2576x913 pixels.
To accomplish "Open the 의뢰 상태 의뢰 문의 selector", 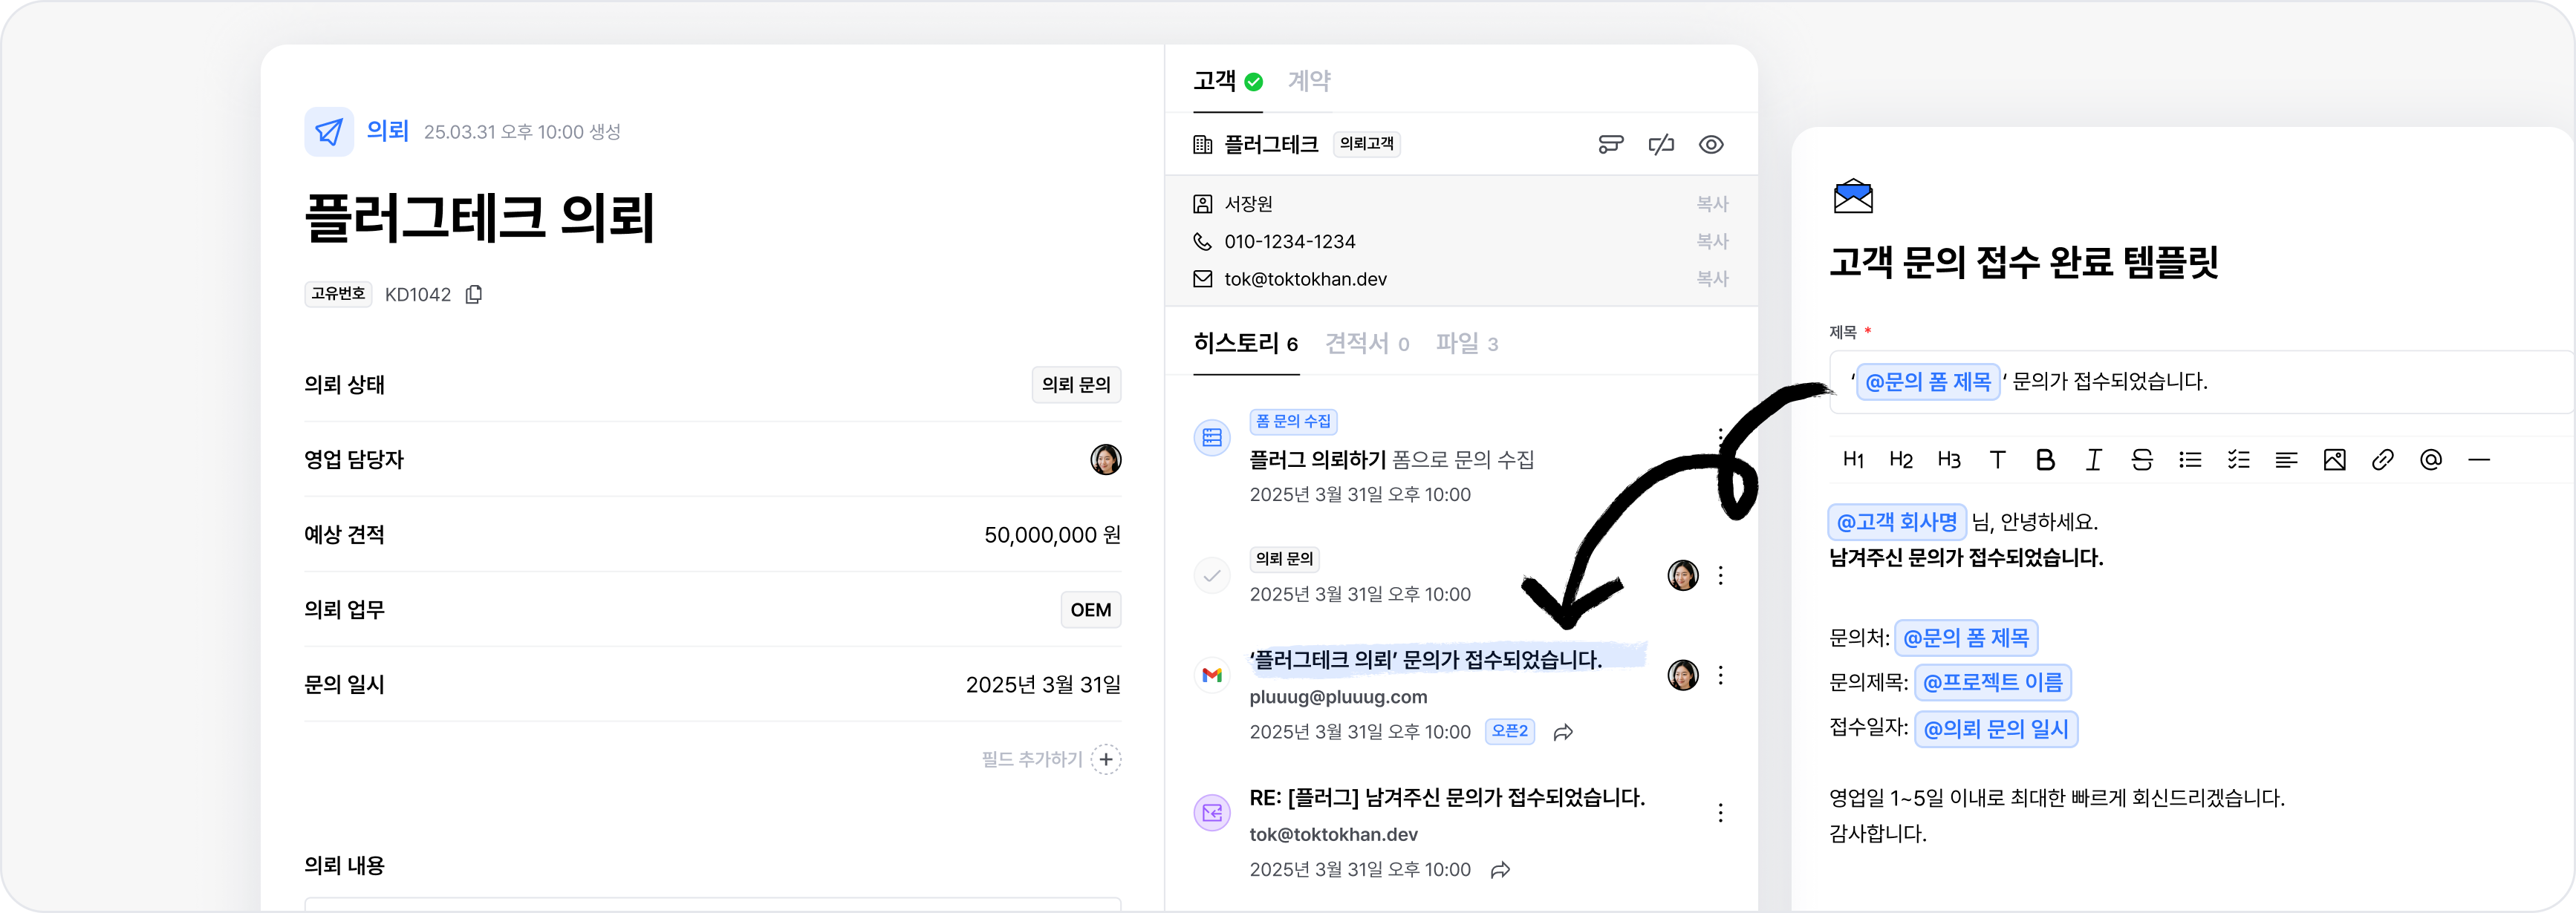I will coord(1076,384).
